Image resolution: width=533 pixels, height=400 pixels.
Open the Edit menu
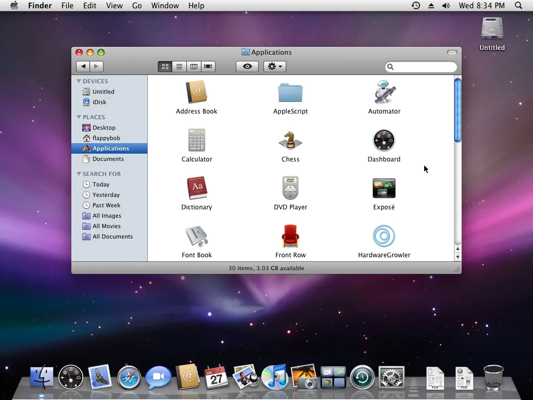tap(90, 5)
